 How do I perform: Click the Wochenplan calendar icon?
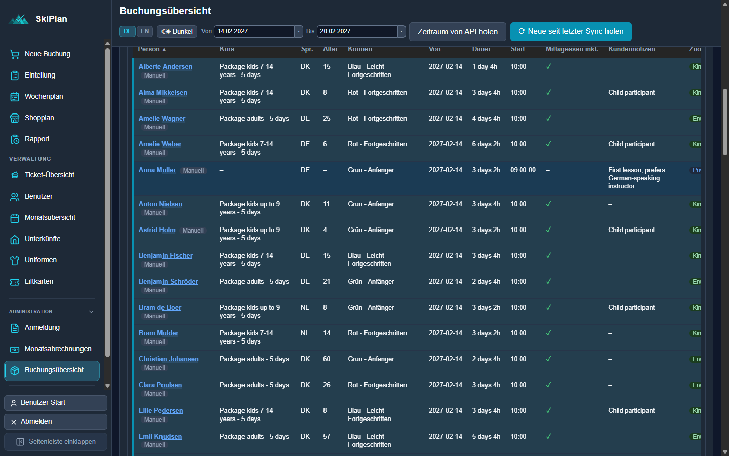pos(15,97)
